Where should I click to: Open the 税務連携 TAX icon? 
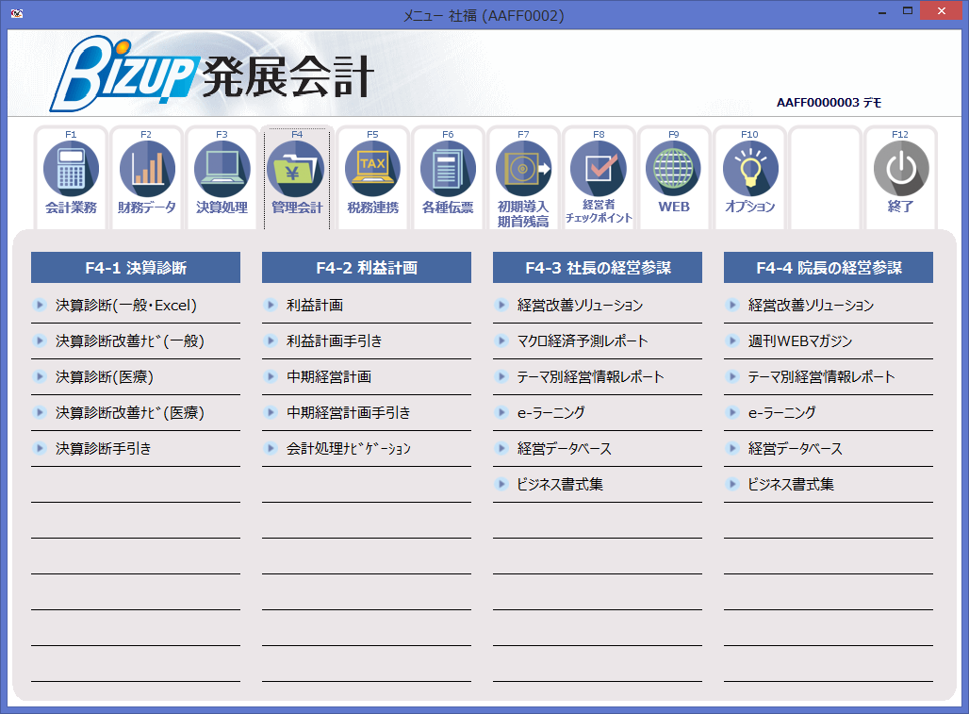click(373, 175)
